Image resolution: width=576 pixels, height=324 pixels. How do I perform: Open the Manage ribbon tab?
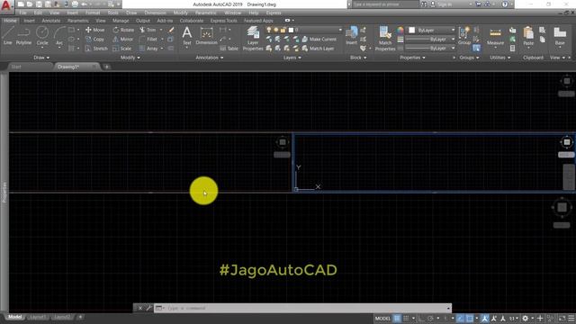[121, 21]
